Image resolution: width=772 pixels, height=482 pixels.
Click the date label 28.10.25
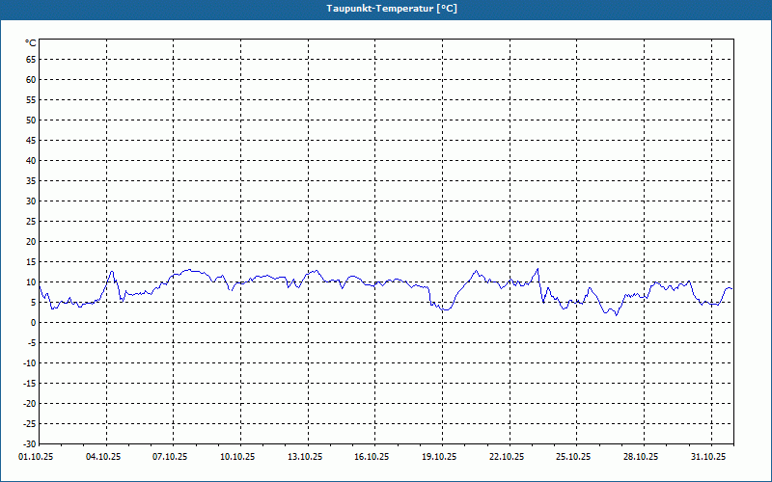pos(641,457)
